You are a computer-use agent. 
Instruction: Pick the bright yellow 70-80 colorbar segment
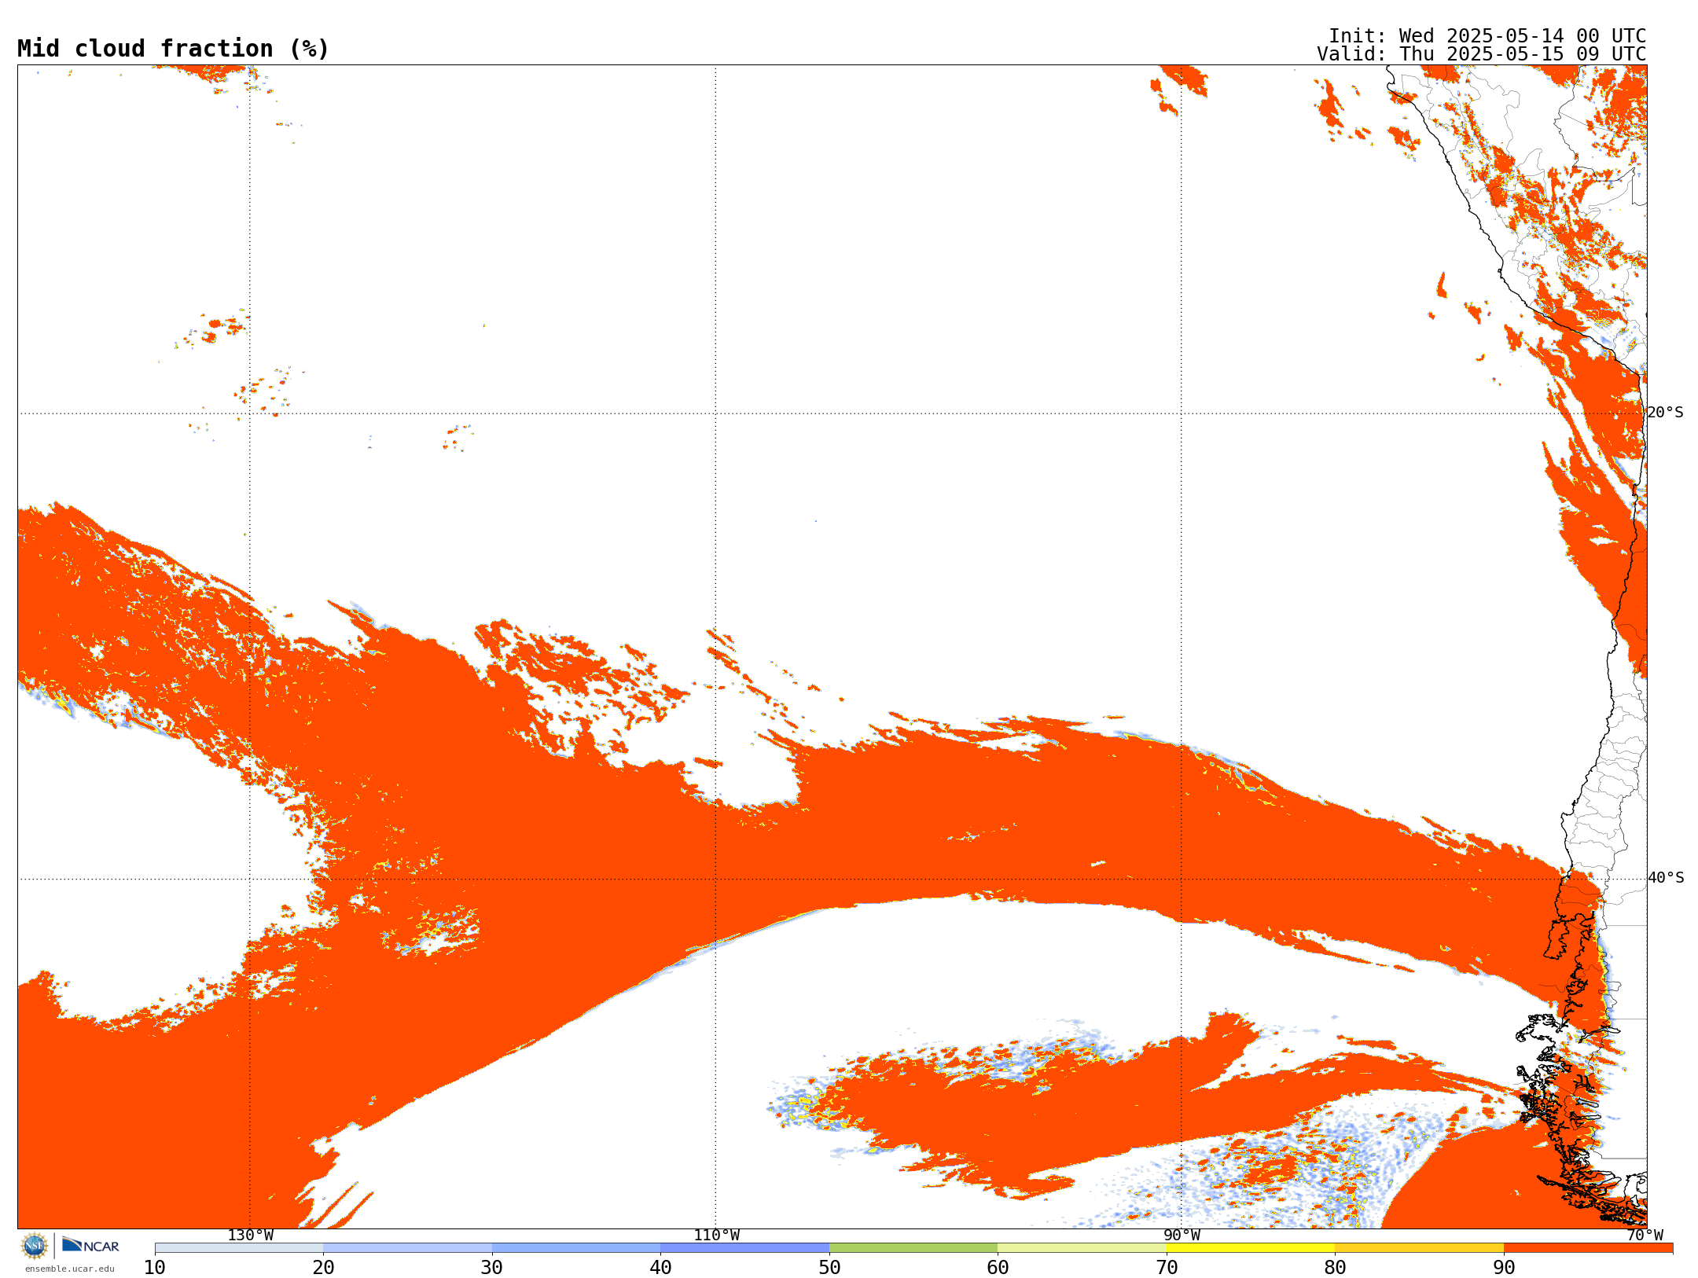[x=1251, y=1248]
